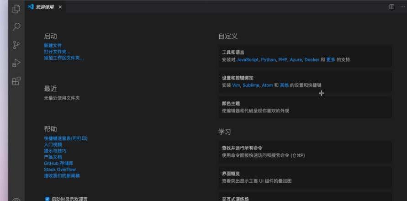Open the 提示与技巧 link
Screen dimensions: 407x201
(x=55, y=151)
